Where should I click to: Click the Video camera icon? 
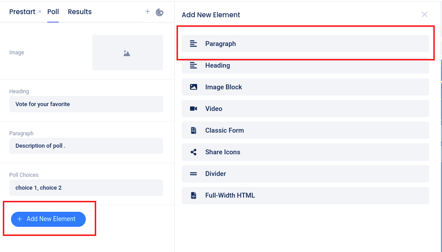193,109
